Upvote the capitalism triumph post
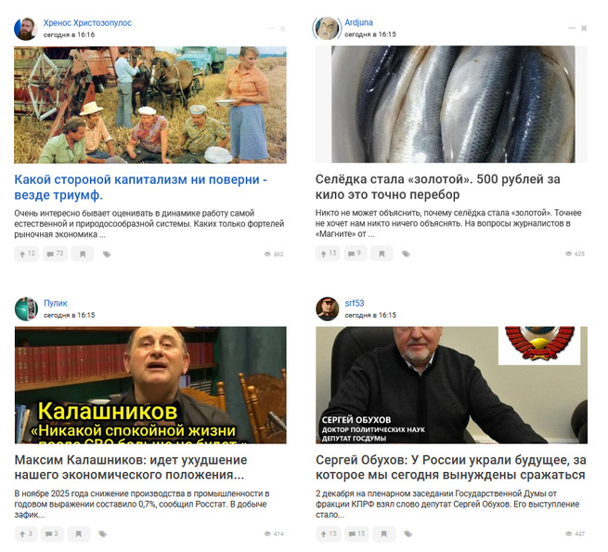608x552 pixels. coord(27,254)
